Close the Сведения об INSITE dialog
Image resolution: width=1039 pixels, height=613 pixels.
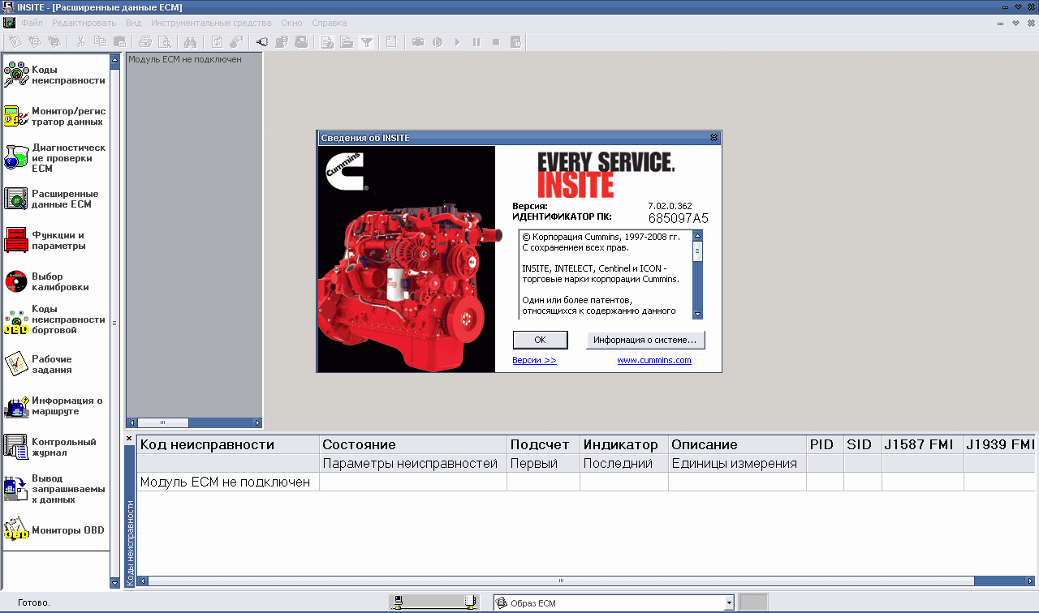tap(714, 138)
